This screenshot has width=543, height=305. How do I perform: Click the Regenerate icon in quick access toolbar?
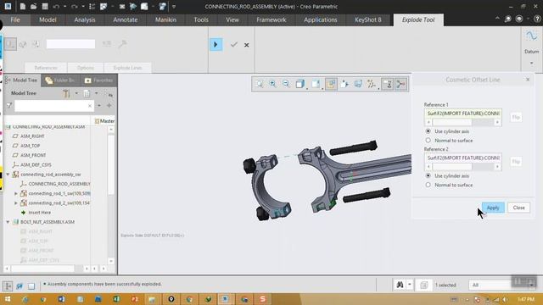click(92, 6)
